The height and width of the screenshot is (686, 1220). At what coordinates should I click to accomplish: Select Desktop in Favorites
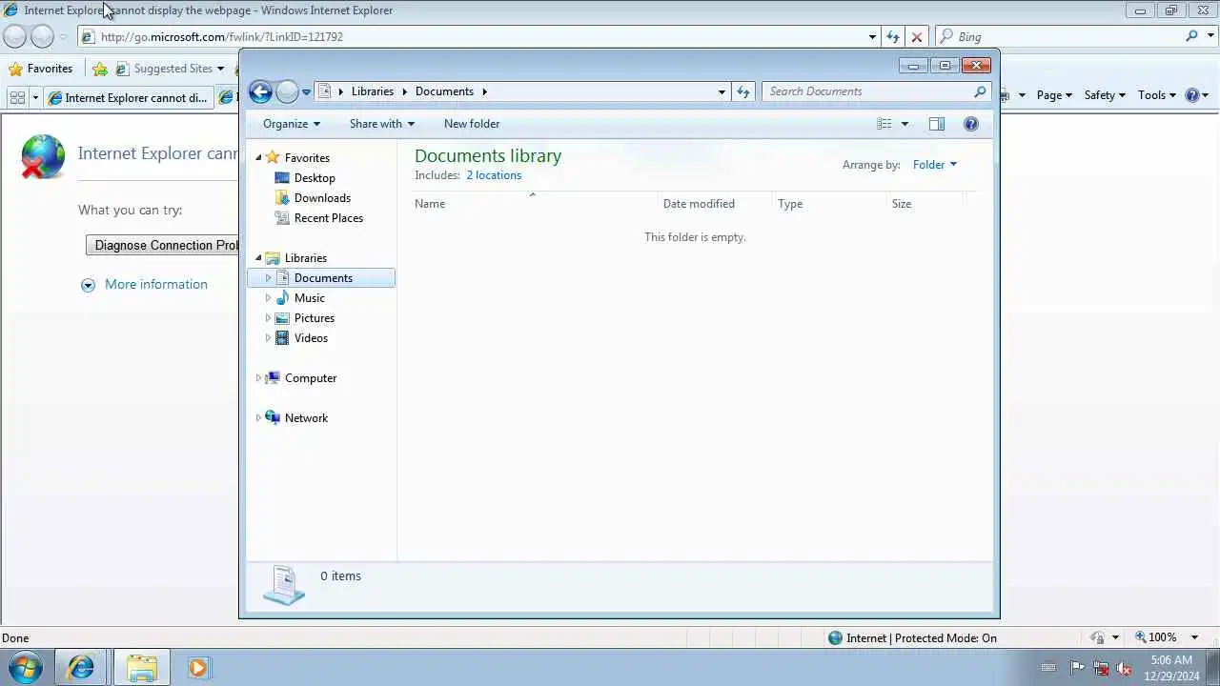coord(315,178)
